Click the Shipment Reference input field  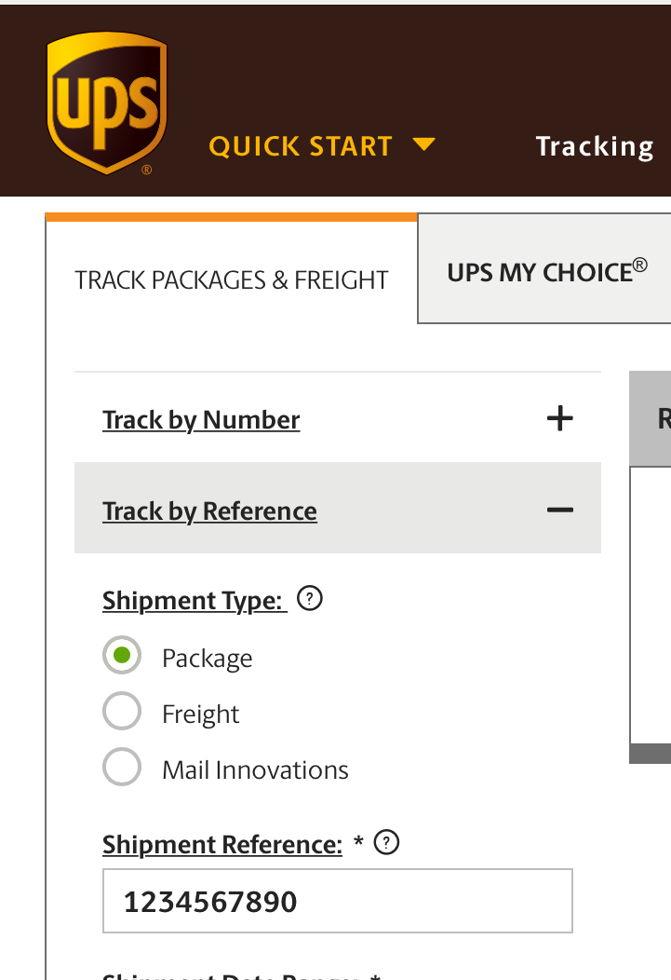pos(338,901)
